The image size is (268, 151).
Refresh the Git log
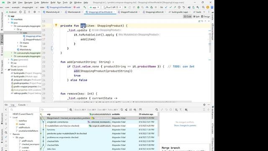[122, 109]
